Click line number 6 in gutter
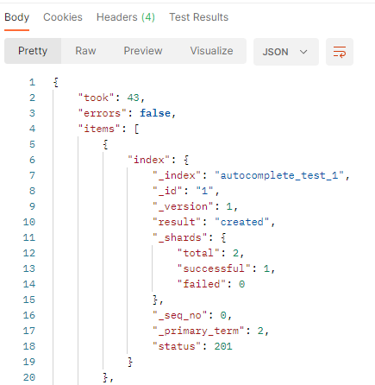The image size is (375, 385). point(32,160)
